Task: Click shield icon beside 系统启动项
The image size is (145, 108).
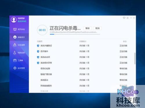Action: pos(38,57)
